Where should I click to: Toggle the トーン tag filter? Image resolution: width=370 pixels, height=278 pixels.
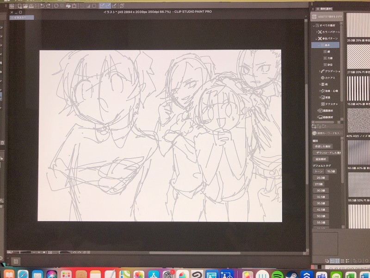pyautogui.click(x=319, y=171)
